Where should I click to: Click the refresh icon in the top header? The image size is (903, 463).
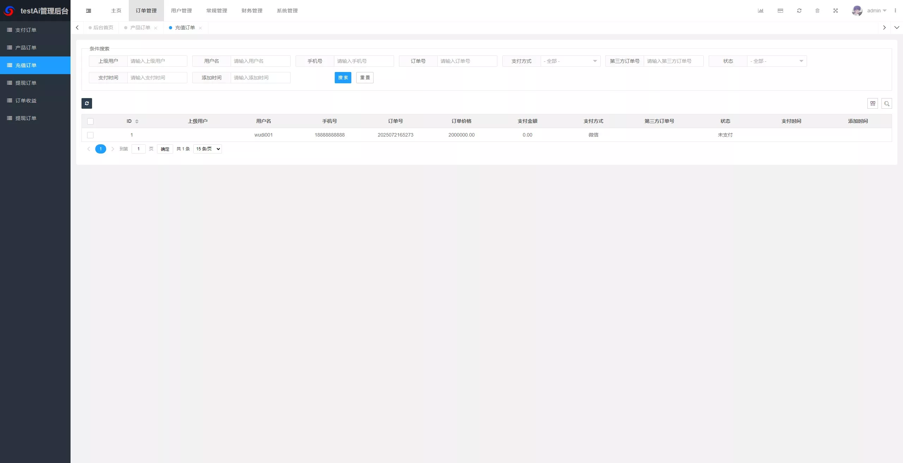799,11
